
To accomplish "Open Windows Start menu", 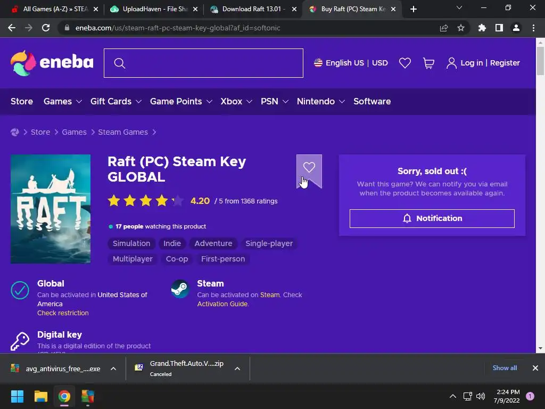I will tap(17, 396).
